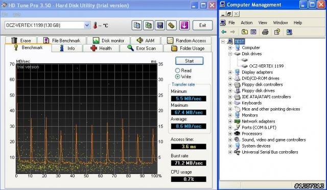Open the View menu in Computer Management

(263, 22)
